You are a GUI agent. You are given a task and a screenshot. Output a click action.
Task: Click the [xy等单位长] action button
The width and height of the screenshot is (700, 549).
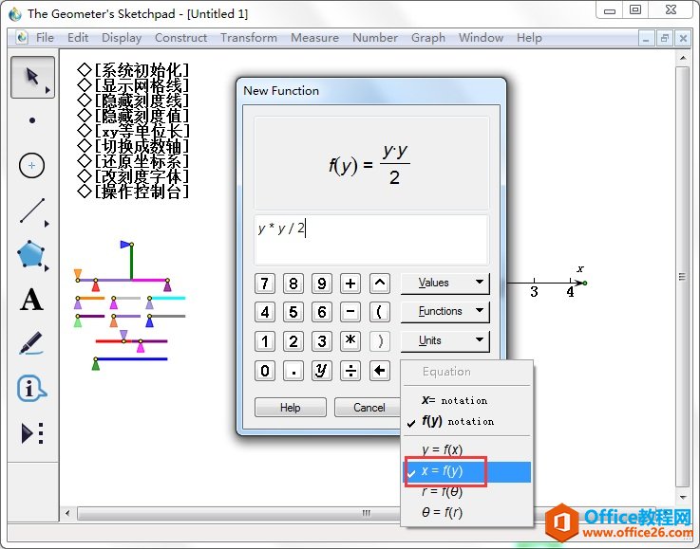(133, 131)
